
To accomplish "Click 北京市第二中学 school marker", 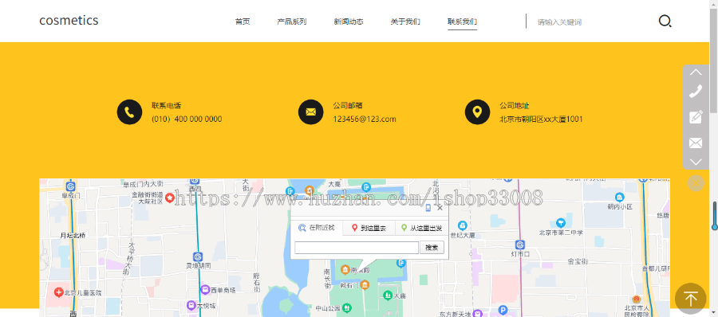I will [x=561, y=223].
